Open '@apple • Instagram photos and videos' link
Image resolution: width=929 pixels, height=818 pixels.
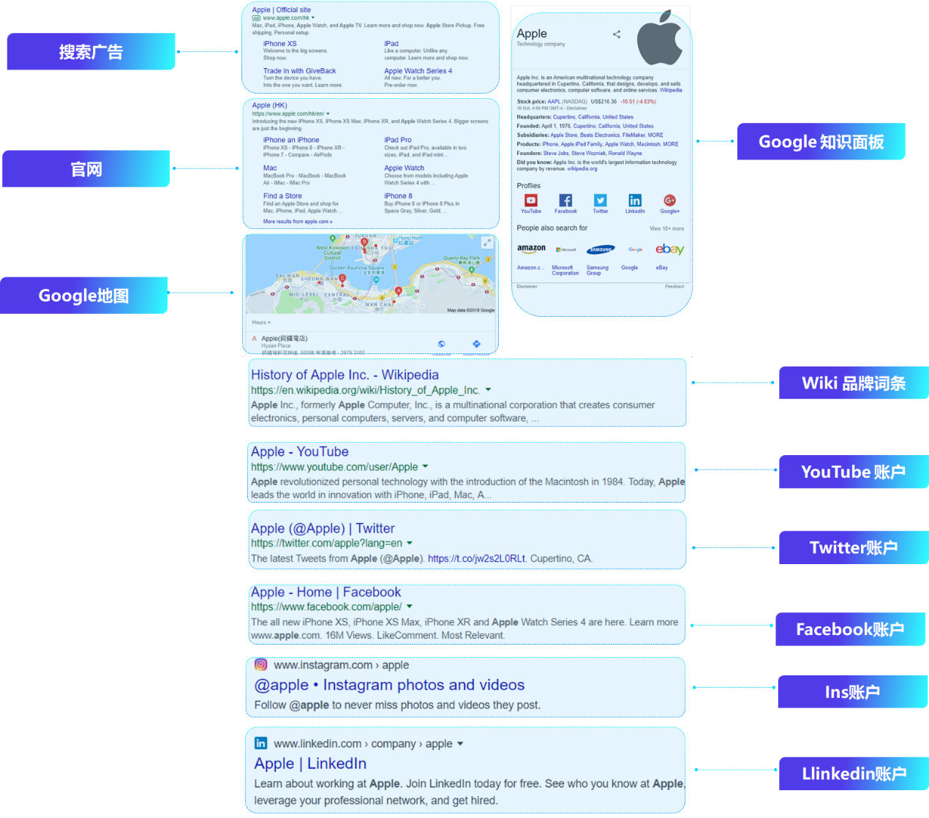389,686
